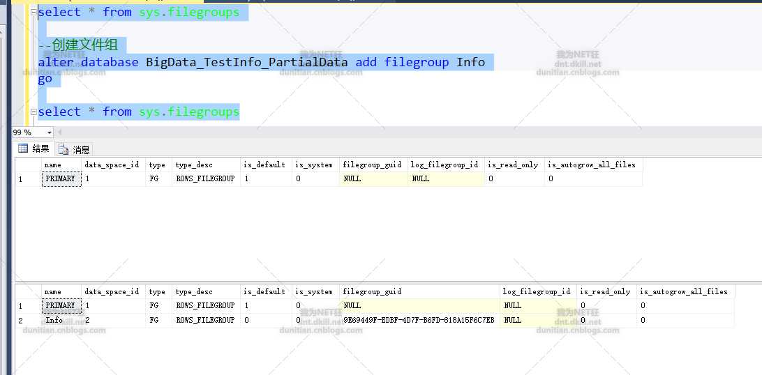The width and height of the screenshot is (762, 375).
Task: Select row 1 header in upper result grid
Action: (x=28, y=179)
